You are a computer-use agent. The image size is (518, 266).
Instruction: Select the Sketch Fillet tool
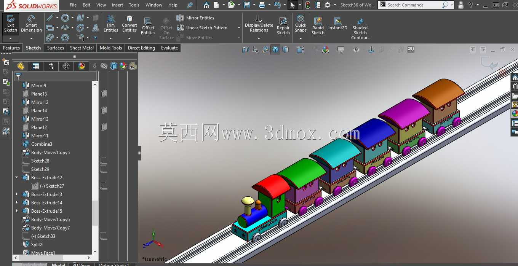coord(80,38)
